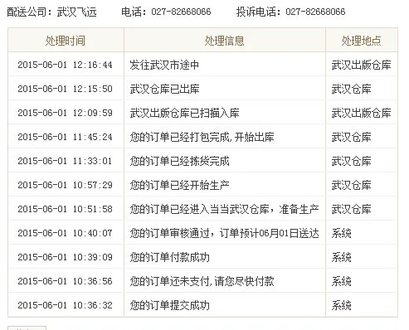Click 武汉仓库 location in the 11:45:24 row
Screen dimensions: 409x330
[x=351, y=137]
